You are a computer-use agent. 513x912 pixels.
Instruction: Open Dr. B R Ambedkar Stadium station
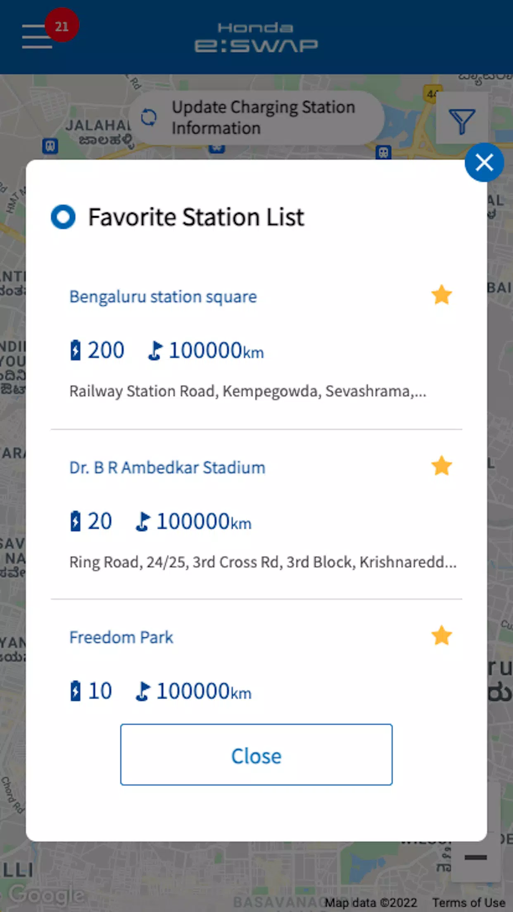point(167,468)
